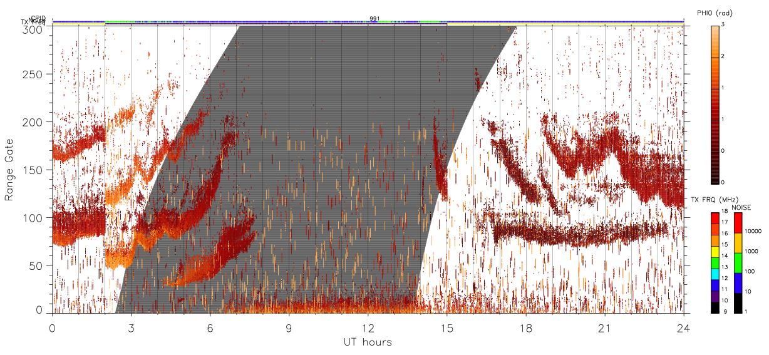Click the 3 label atop PHI0 colorbar
The width and height of the screenshot is (769, 355).
[x=723, y=24]
